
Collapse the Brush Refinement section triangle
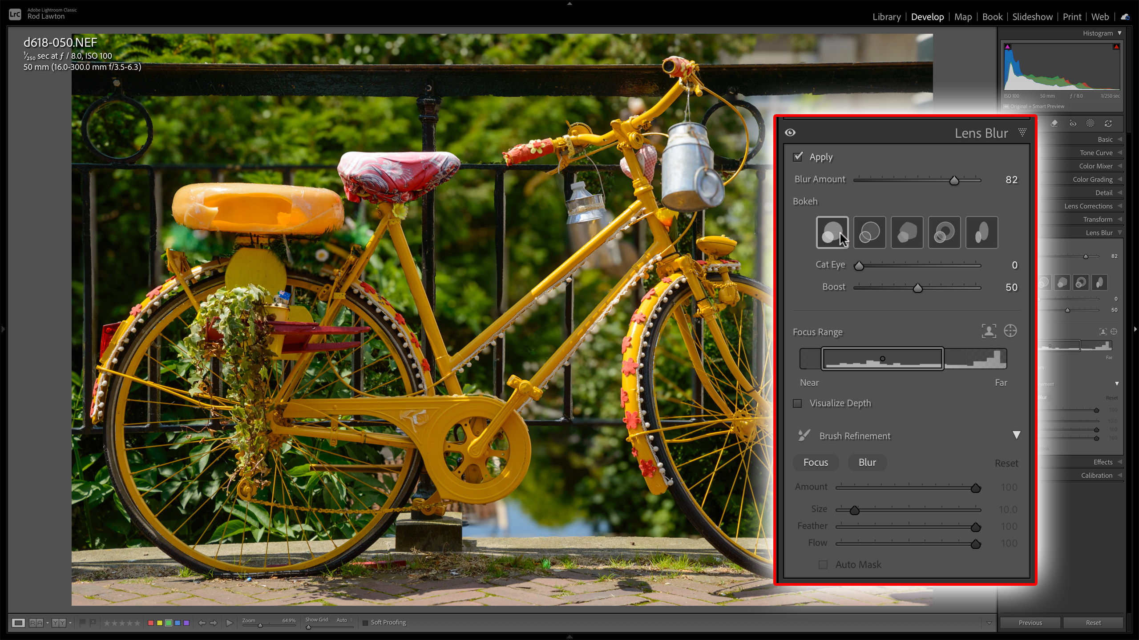point(1016,435)
